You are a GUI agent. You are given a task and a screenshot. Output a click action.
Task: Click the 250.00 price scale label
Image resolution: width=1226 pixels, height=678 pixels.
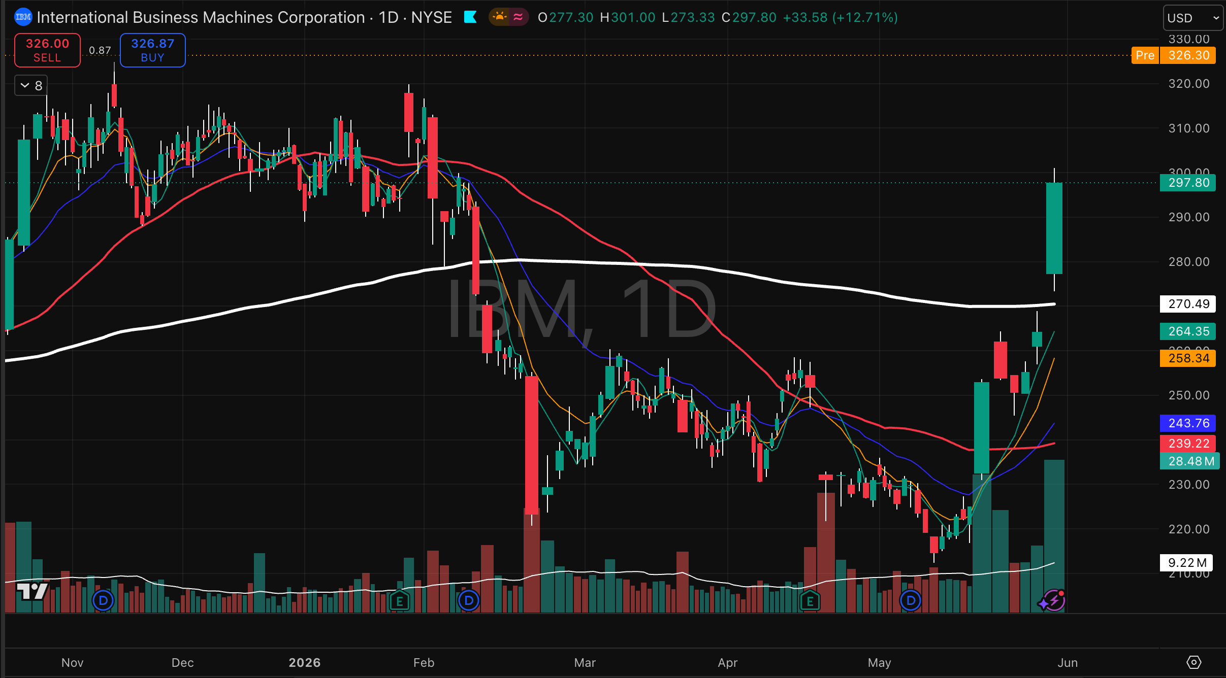pyautogui.click(x=1189, y=395)
